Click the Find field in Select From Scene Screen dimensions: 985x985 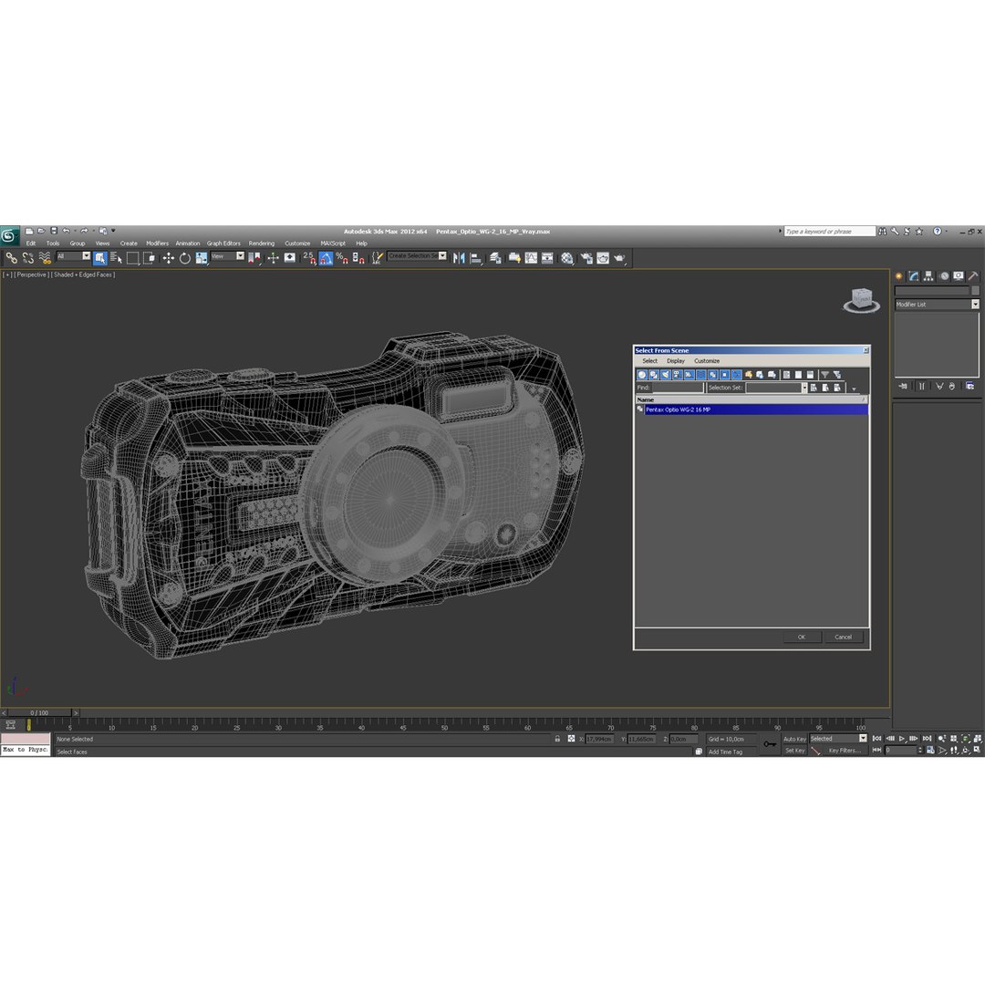(x=677, y=389)
